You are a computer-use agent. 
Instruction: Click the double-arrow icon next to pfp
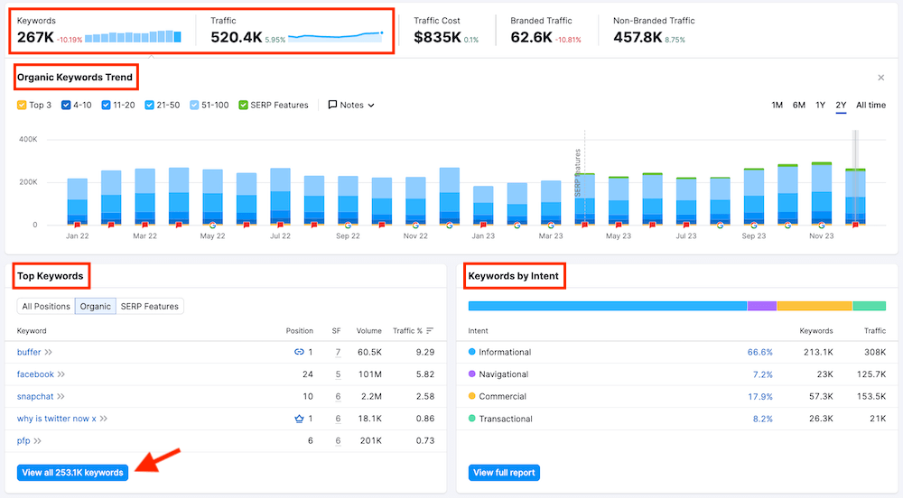coord(39,440)
